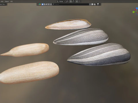The height and width of the screenshot is (103, 138).
Task: Toggle proportional editing
Action: coord(77,1)
